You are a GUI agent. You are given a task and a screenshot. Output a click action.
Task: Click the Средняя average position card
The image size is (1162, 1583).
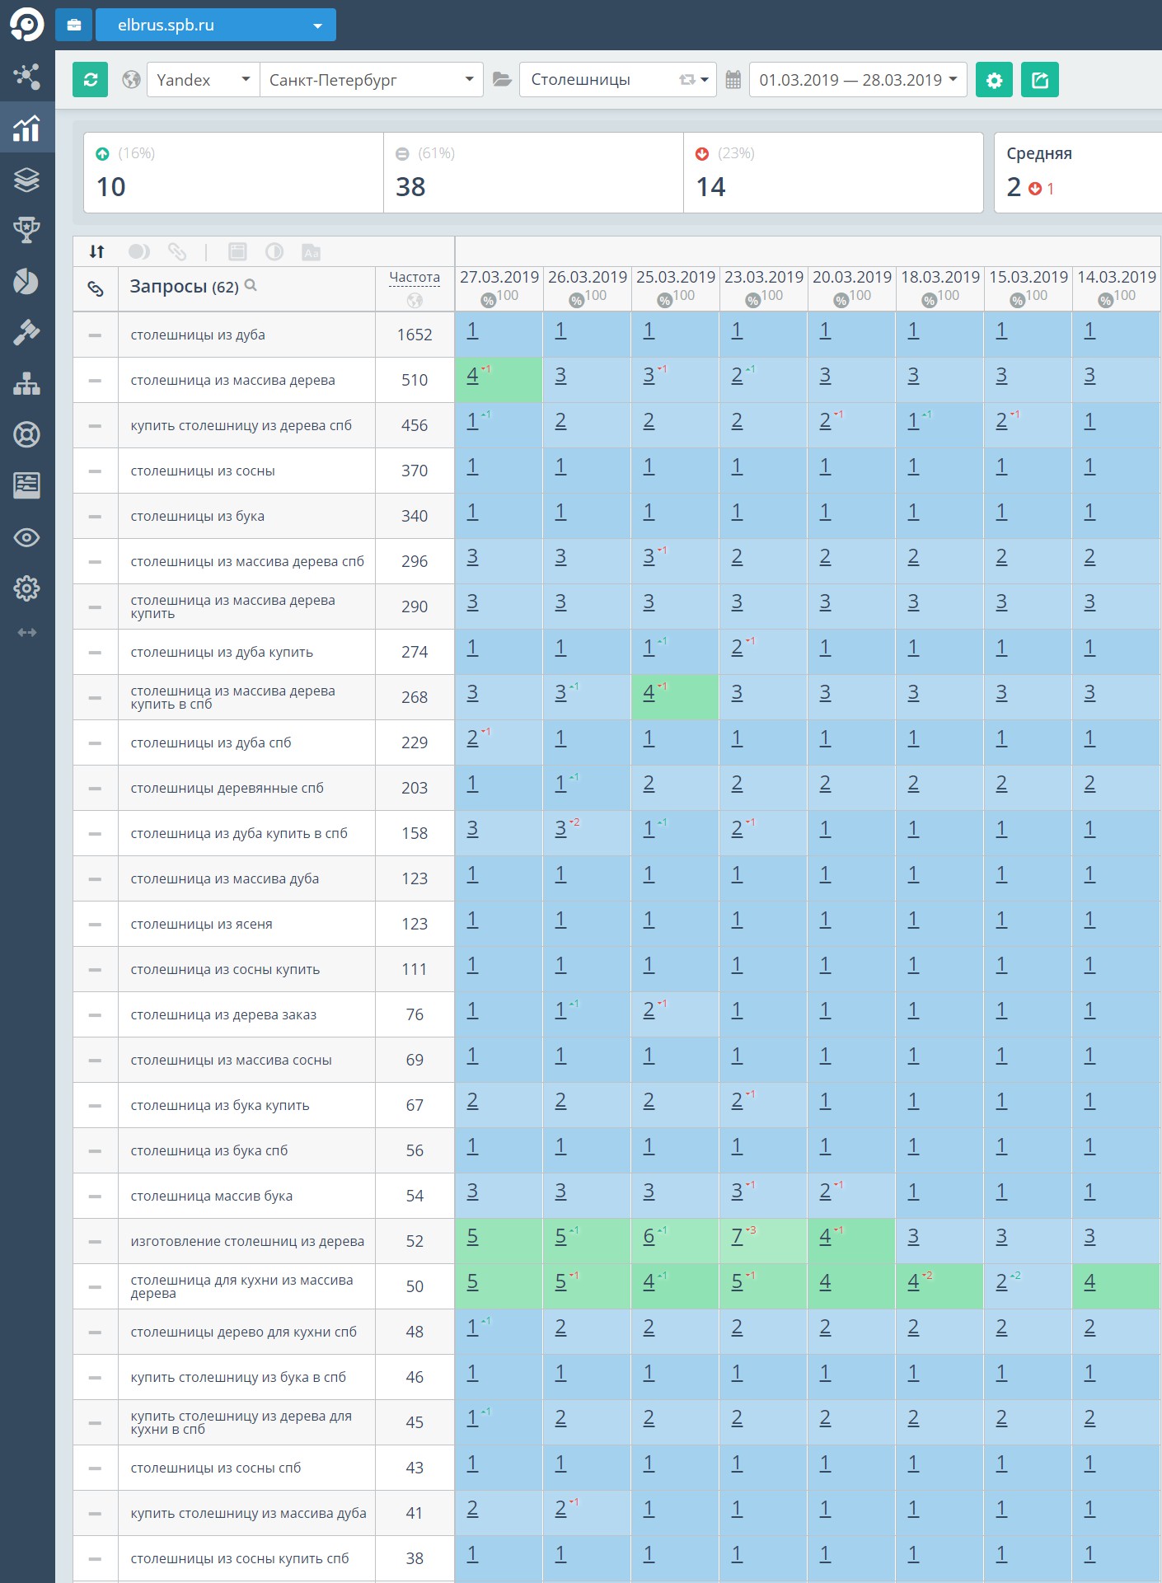click(x=1078, y=173)
